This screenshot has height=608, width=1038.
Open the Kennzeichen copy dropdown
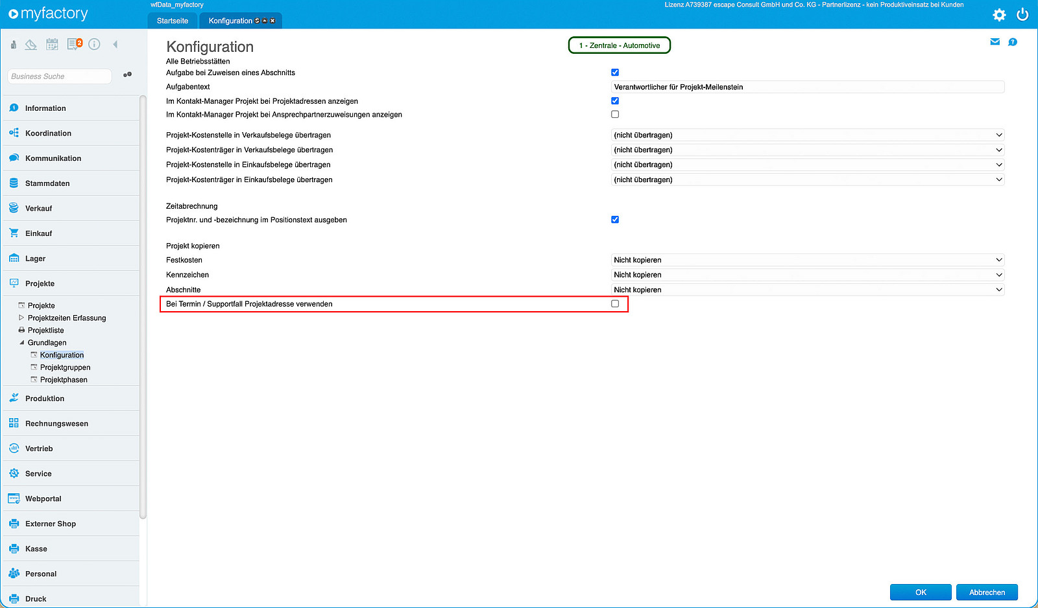tap(808, 275)
